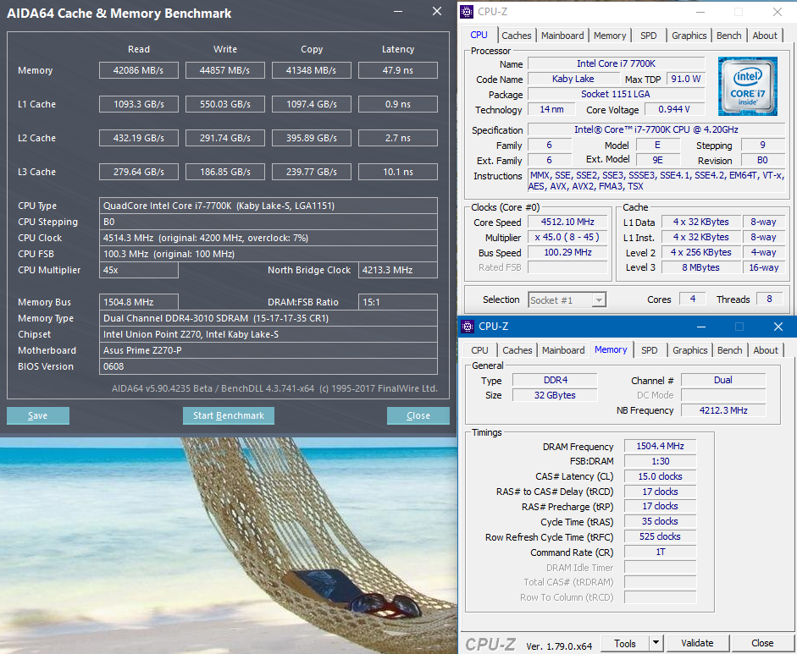Open Graphics tab in upper CPU-Z window

tap(689, 36)
